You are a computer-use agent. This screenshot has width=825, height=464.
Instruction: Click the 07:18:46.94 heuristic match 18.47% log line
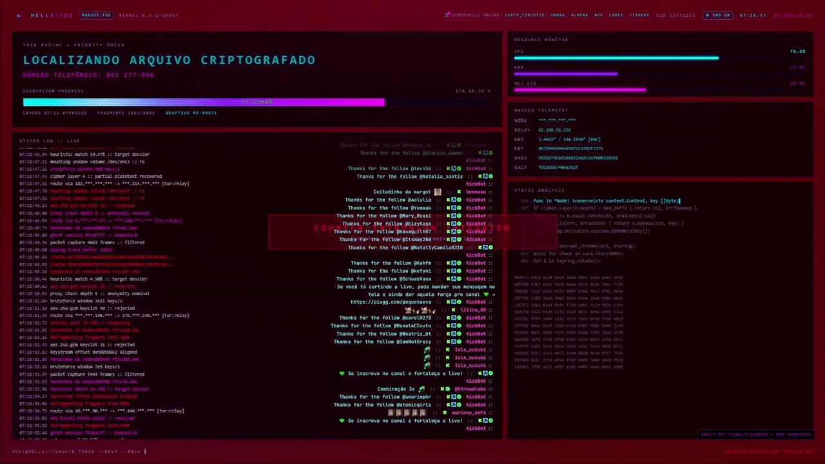coord(84,155)
